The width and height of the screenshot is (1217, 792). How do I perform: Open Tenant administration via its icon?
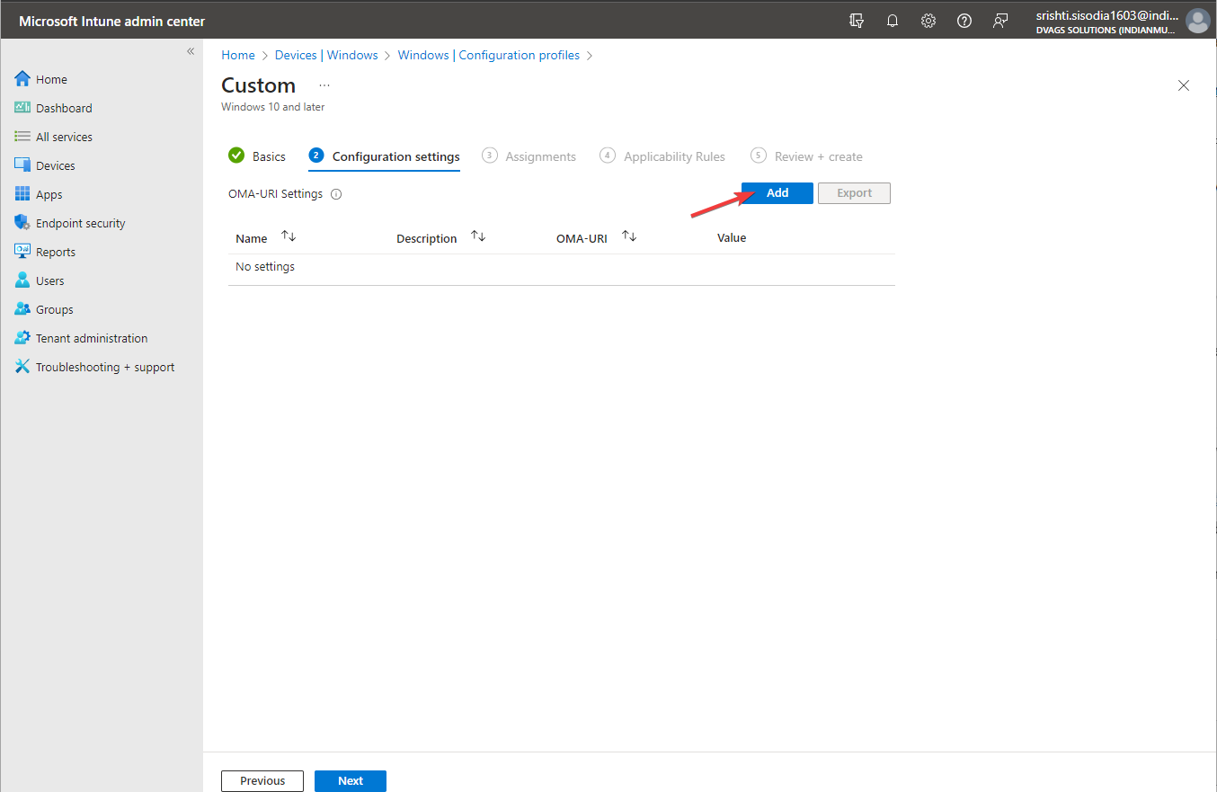22,337
